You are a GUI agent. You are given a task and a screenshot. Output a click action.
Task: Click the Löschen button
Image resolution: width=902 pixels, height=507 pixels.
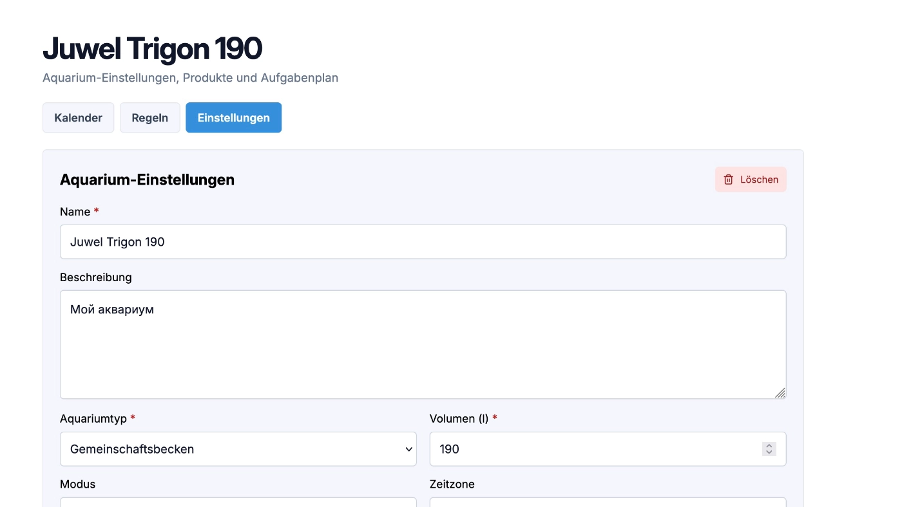(751, 180)
